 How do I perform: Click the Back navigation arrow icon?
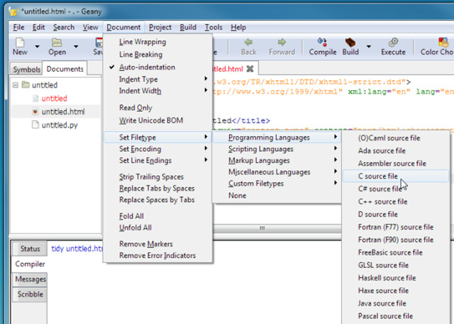248,43
